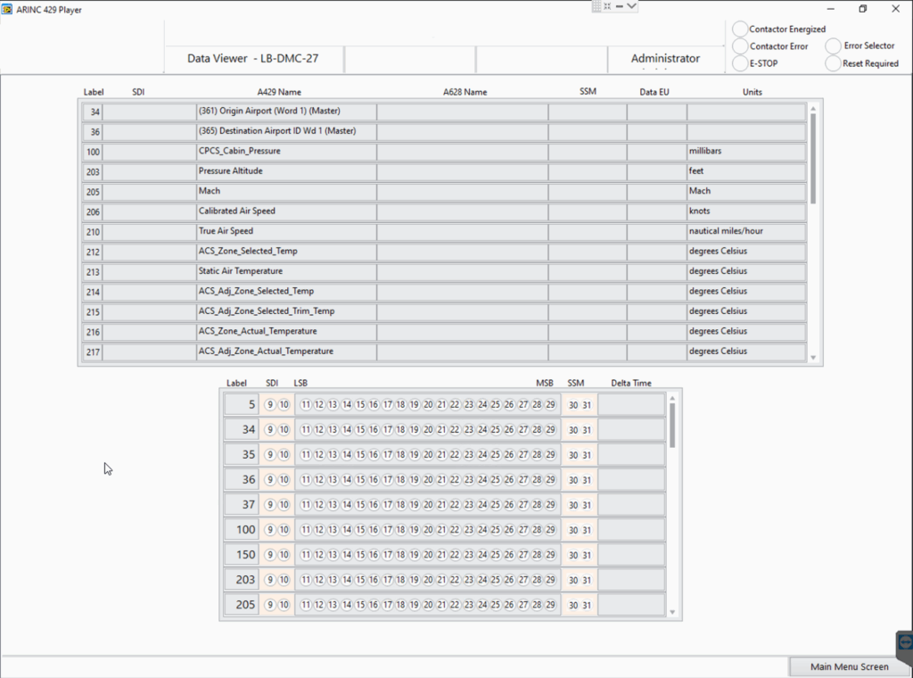Click the label 203 cell in bit table
Image resolution: width=913 pixels, height=678 pixels.
242,580
